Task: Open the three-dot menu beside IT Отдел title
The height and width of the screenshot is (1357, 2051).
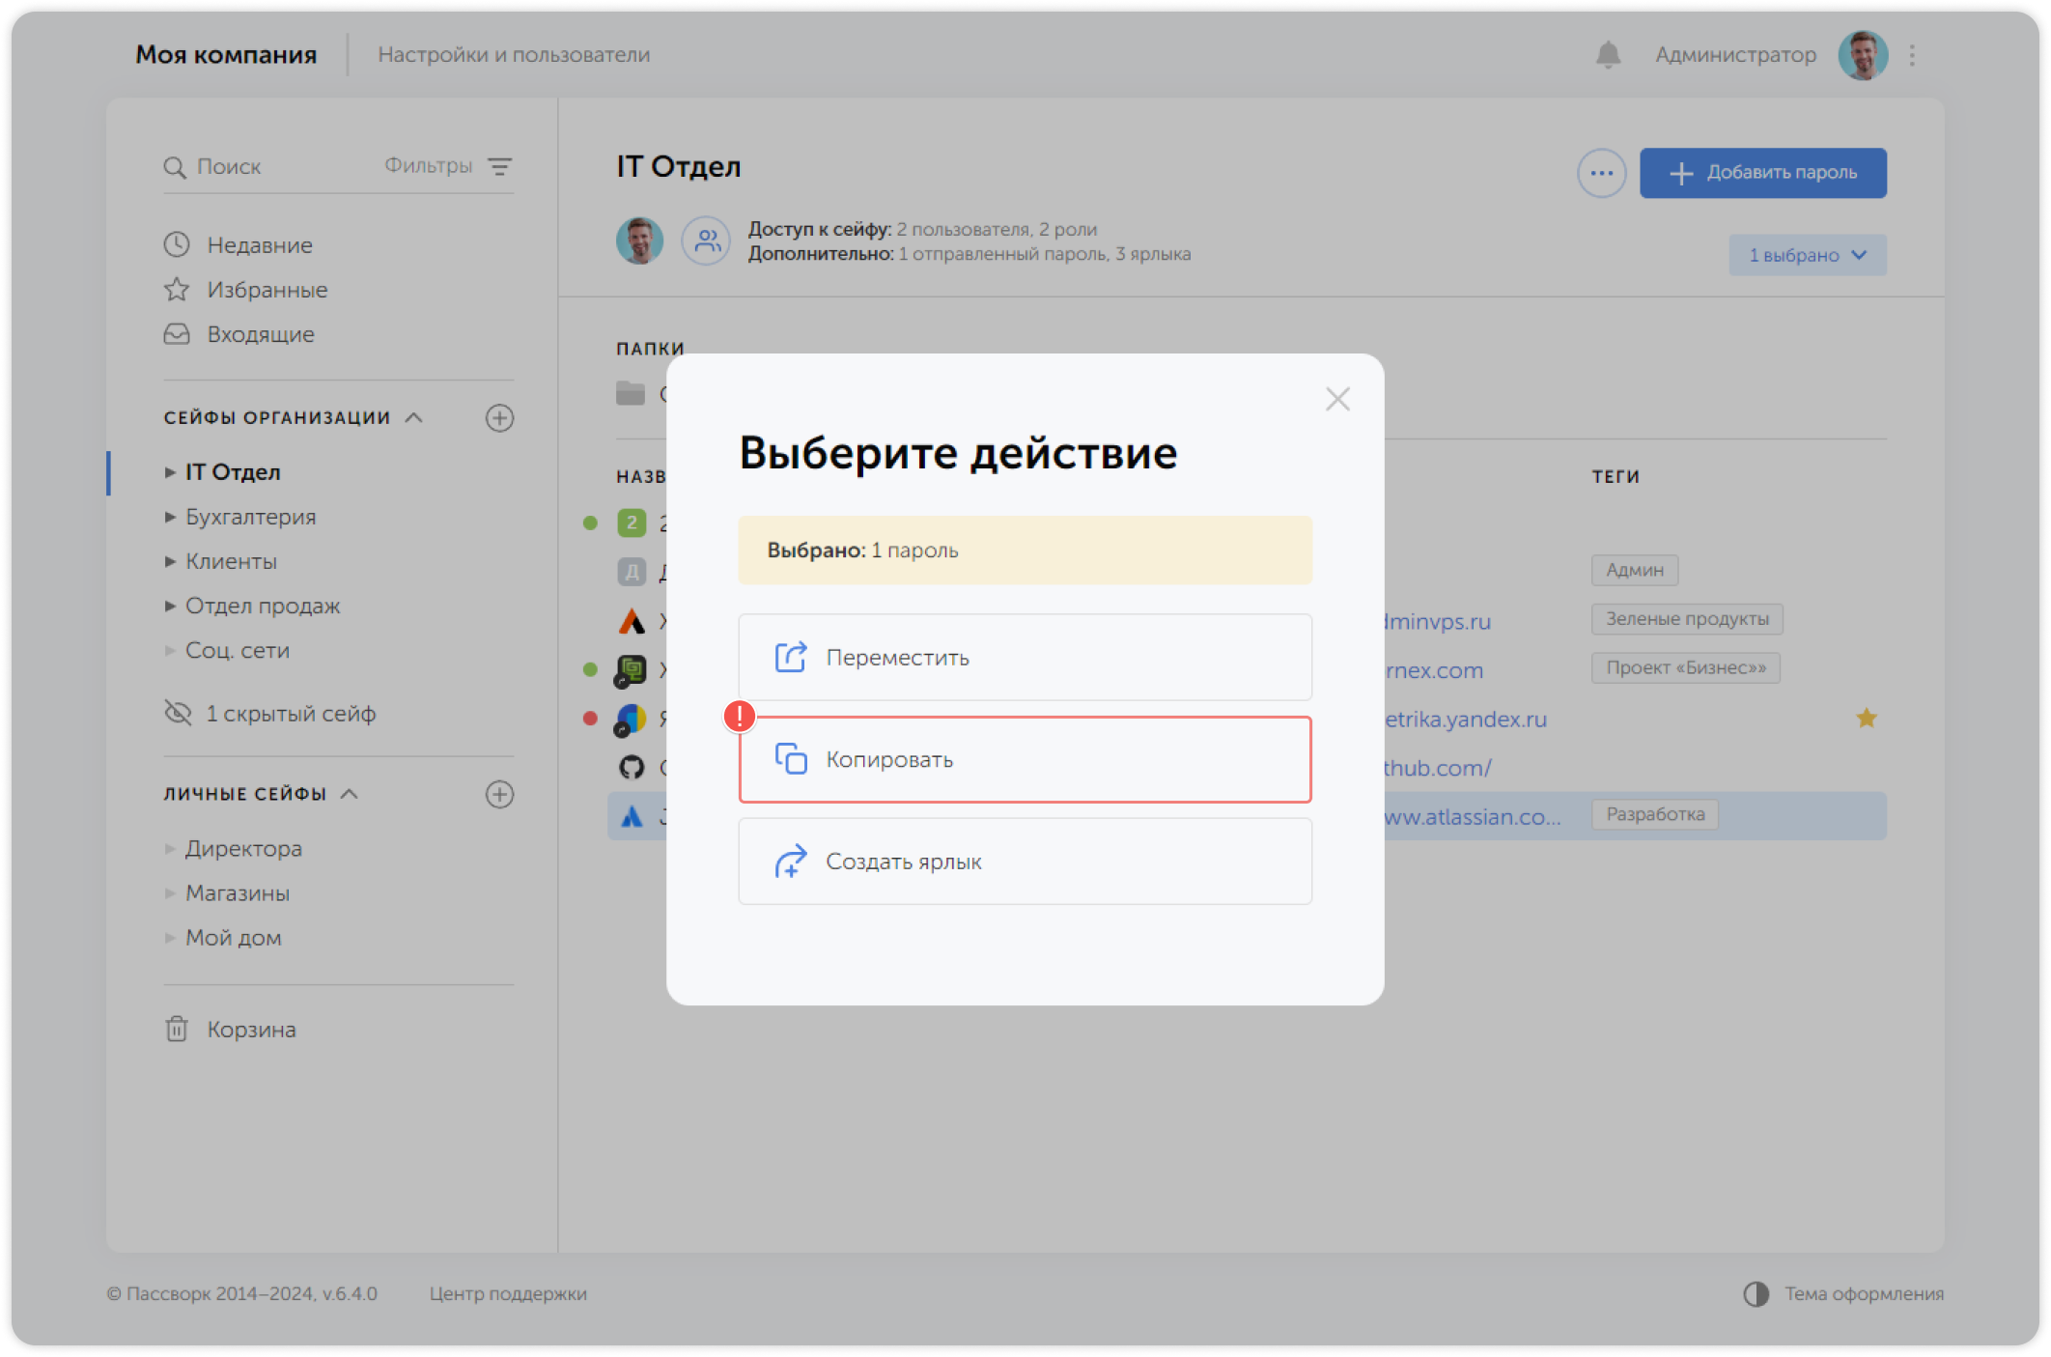Action: pyautogui.click(x=1601, y=174)
